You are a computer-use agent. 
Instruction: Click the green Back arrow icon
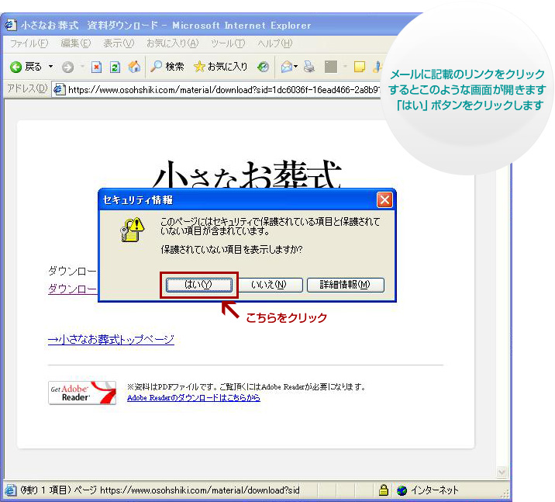pos(16,67)
